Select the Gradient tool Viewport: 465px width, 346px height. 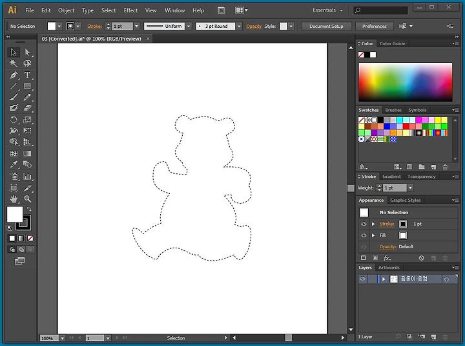coord(27,153)
